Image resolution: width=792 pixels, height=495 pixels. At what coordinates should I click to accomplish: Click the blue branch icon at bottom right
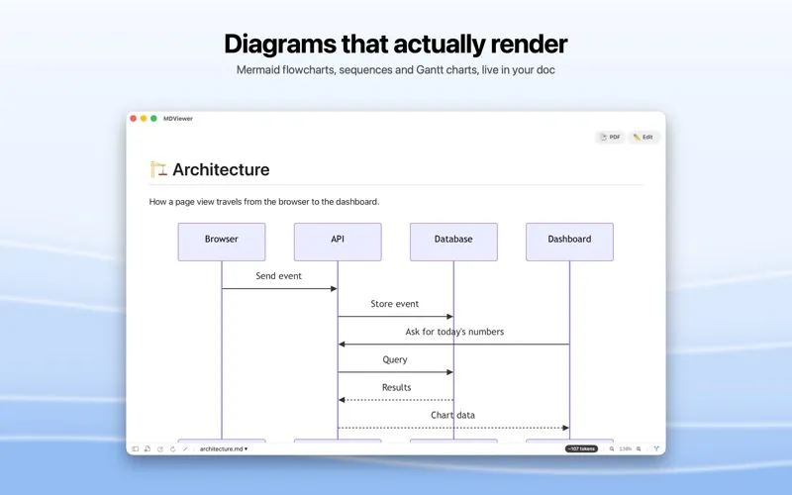[x=656, y=448]
